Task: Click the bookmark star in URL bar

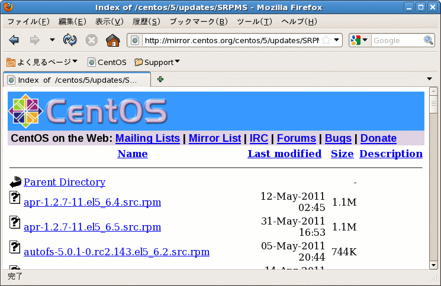Action: coord(326,40)
